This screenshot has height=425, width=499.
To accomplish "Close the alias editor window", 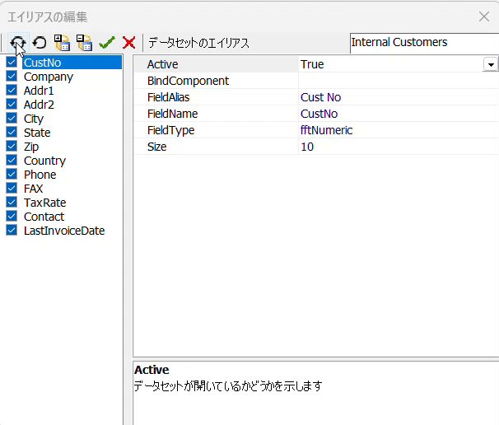I will click(x=484, y=16).
